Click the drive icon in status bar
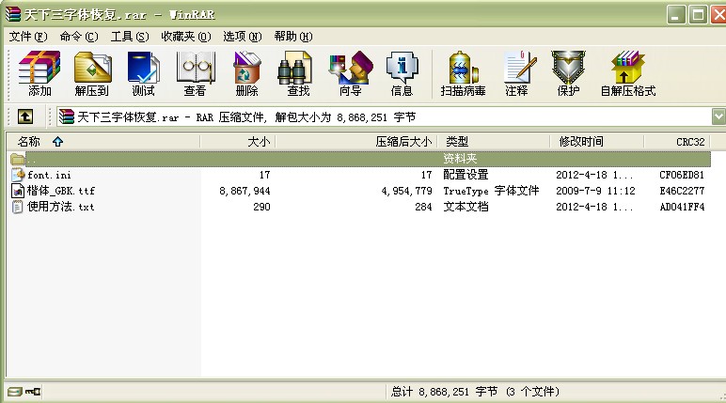This screenshot has width=726, height=403. click(x=15, y=392)
